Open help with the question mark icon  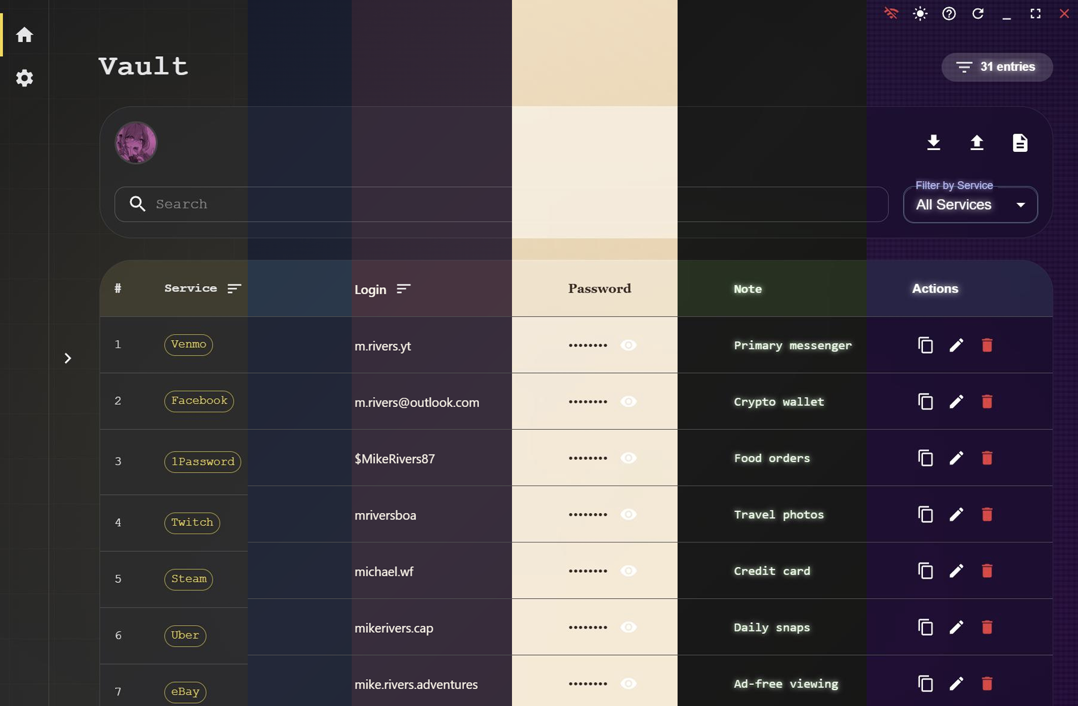coord(949,13)
